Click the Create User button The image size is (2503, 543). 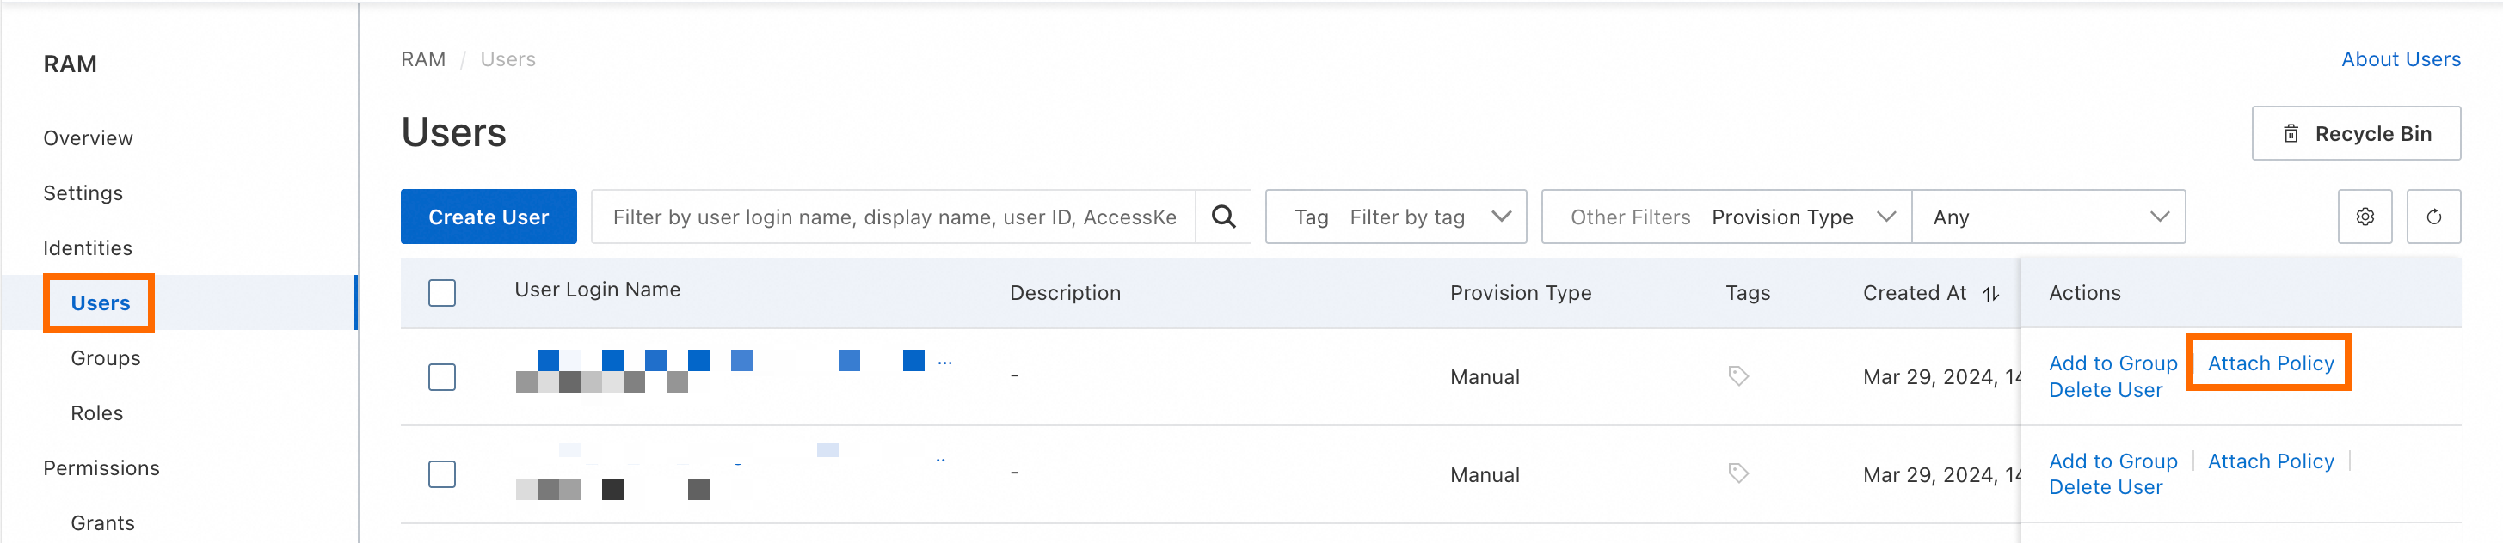[x=488, y=217]
